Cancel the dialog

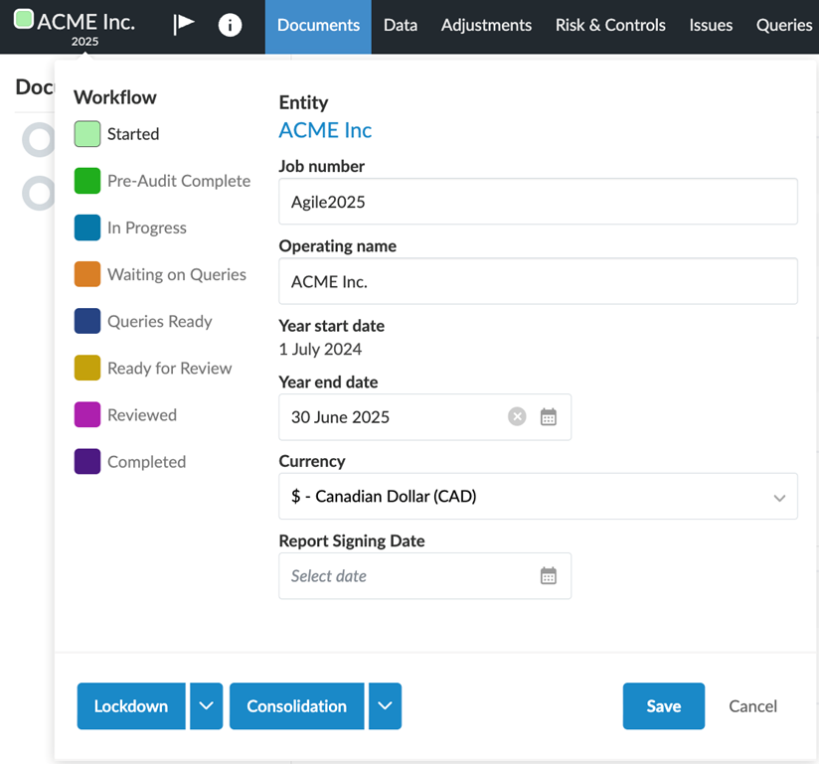(x=752, y=706)
